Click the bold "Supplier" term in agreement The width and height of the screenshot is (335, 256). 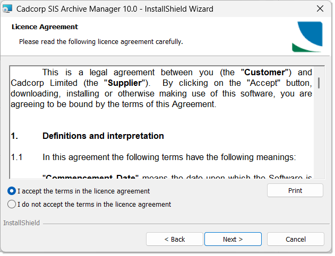[125, 83]
